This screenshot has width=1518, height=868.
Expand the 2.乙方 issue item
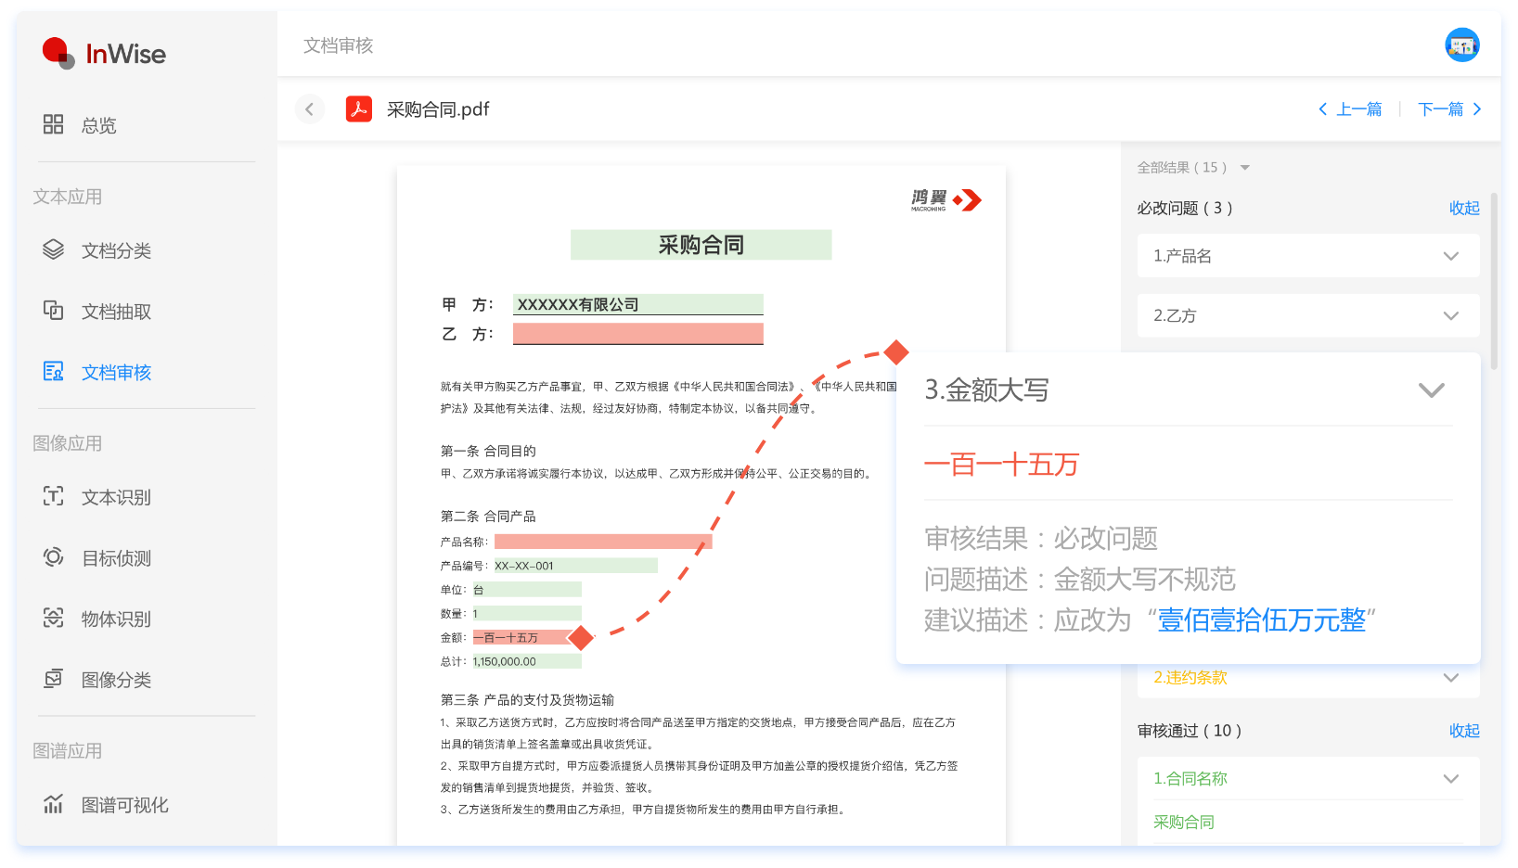(1308, 315)
